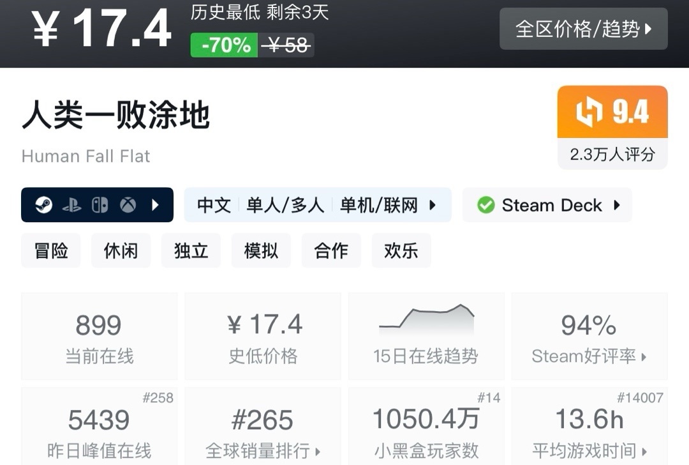The image size is (689, 465).
Task: Select the 休闲 genre tag
Action: pyautogui.click(x=121, y=250)
